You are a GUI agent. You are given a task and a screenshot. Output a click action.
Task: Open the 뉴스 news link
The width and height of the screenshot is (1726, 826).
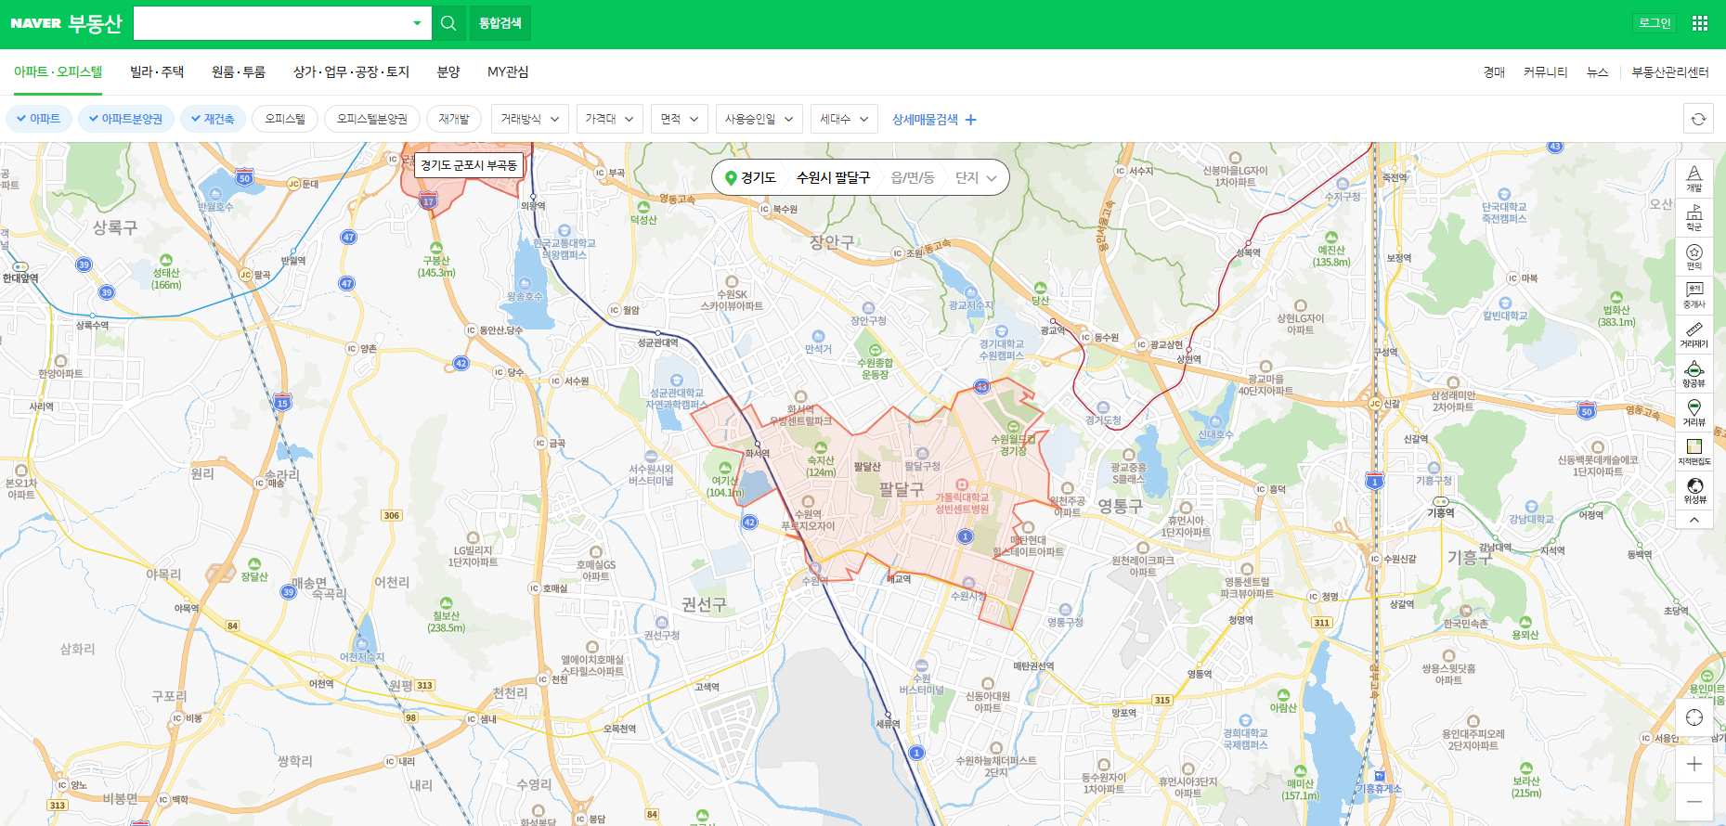(1597, 72)
